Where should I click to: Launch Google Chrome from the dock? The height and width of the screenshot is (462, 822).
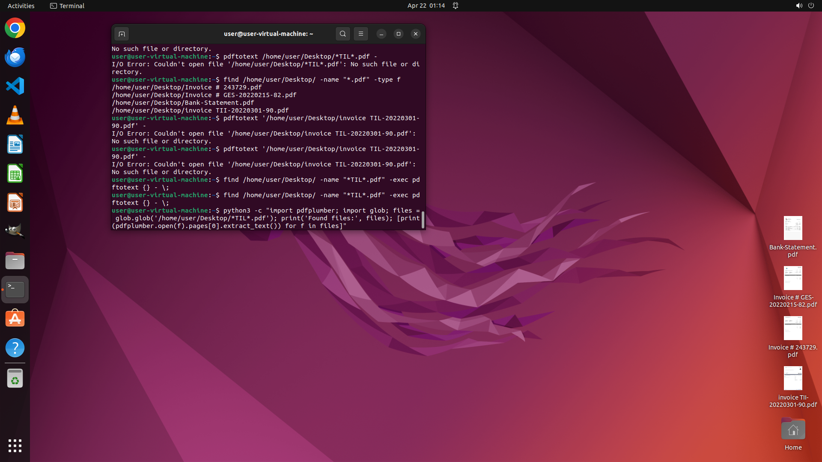(15, 28)
